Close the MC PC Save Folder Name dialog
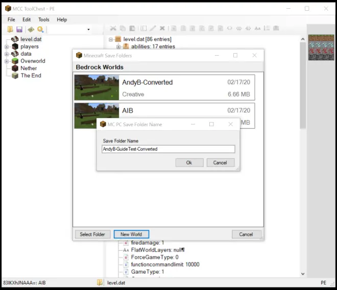The width and height of the screenshot is (337, 290). pyautogui.click(x=231, y=124)
